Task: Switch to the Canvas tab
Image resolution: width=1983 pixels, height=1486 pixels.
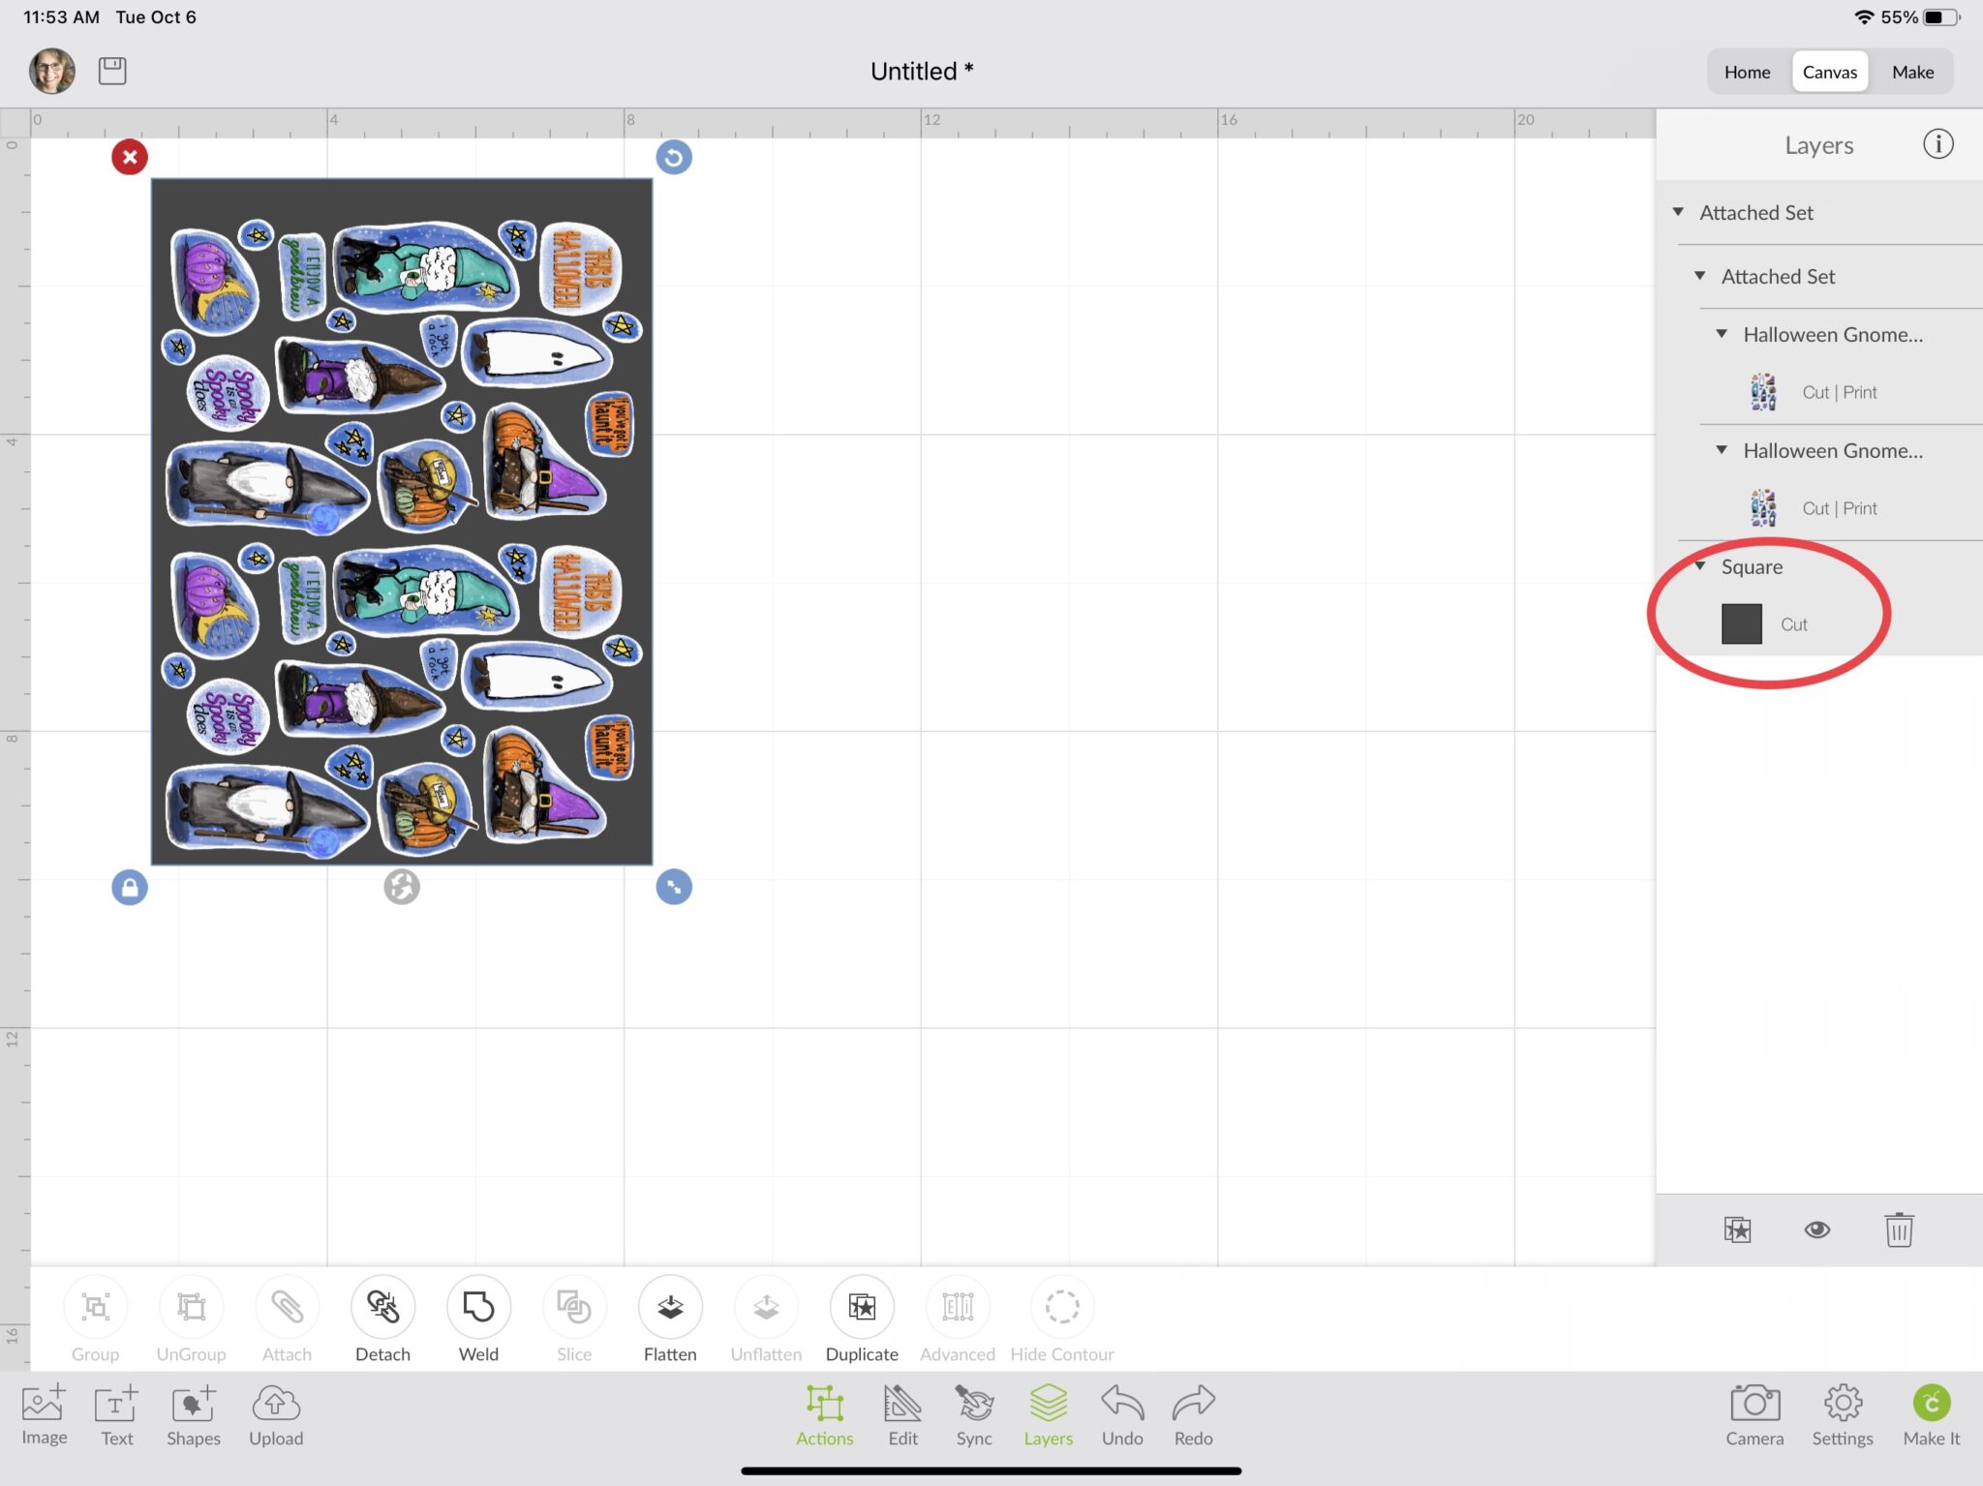Action: coord(1830,72)
